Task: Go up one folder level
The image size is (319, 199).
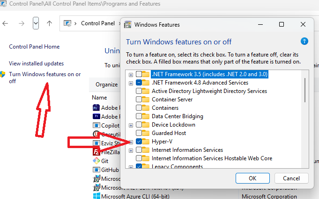Action: (x=49, y=23)
